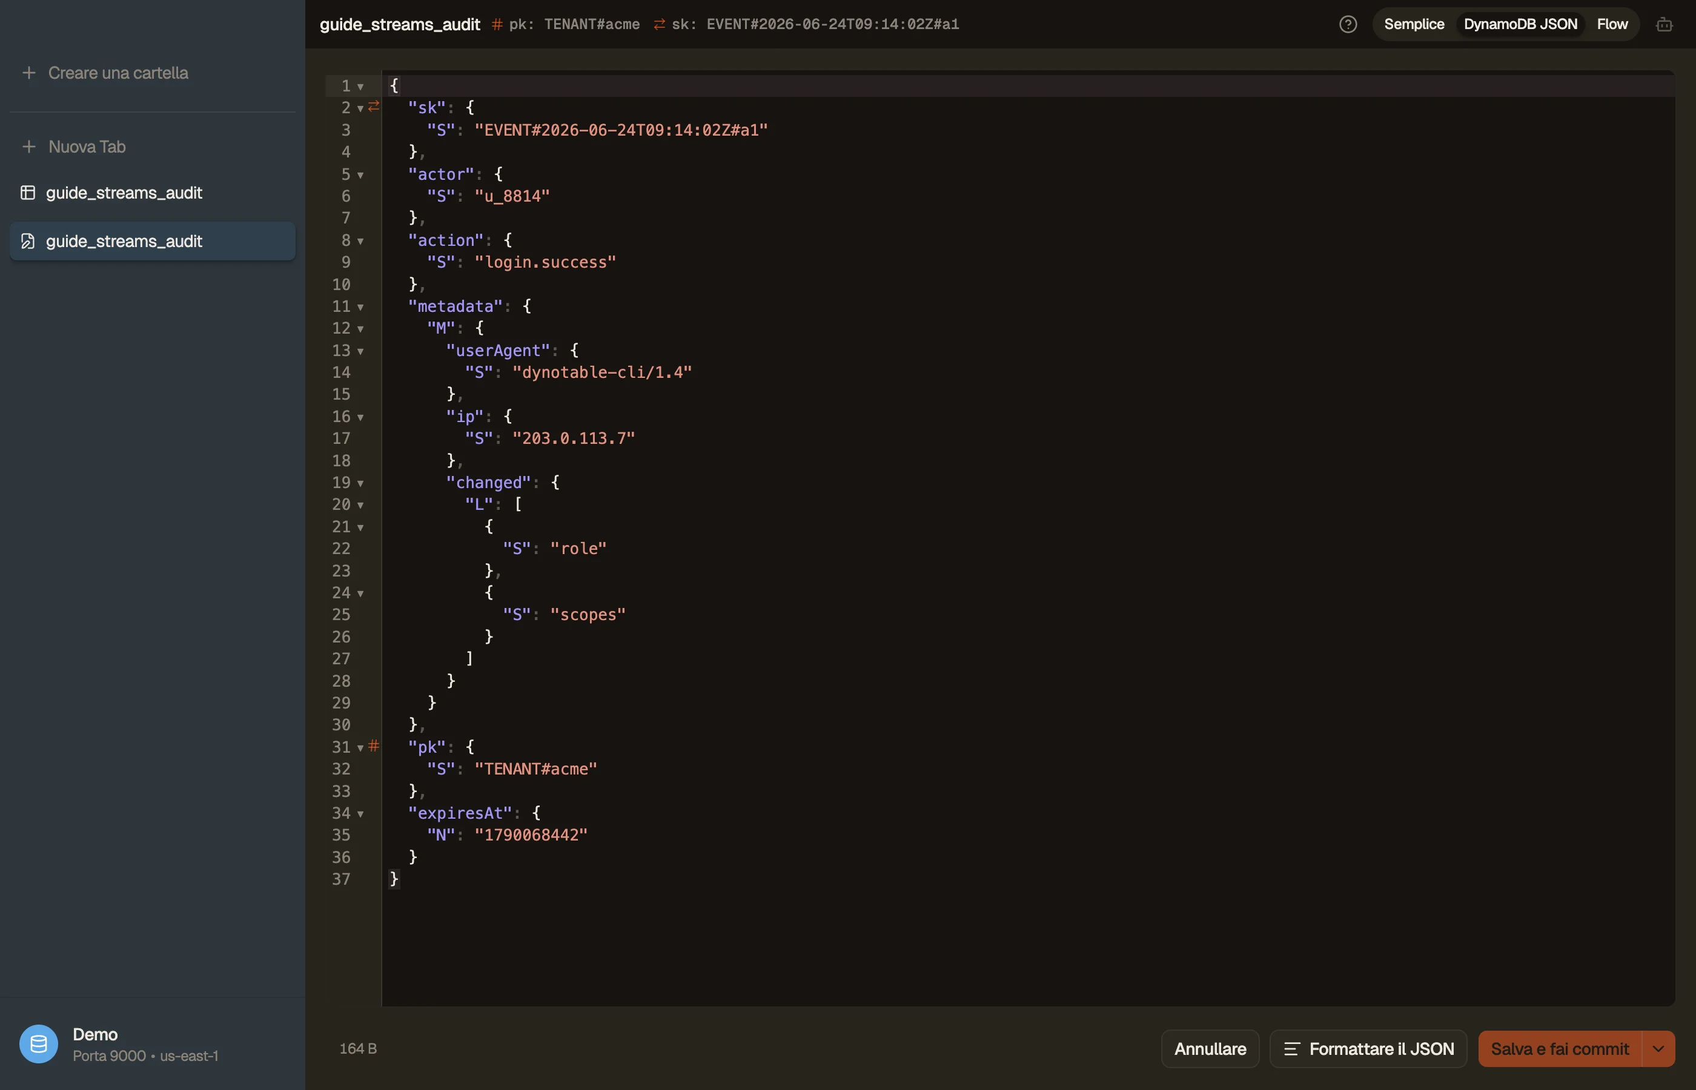Click the guide_streams_audit title in the header
Viewport: 1696px width, 1090px height.
(x=400, y=24)
